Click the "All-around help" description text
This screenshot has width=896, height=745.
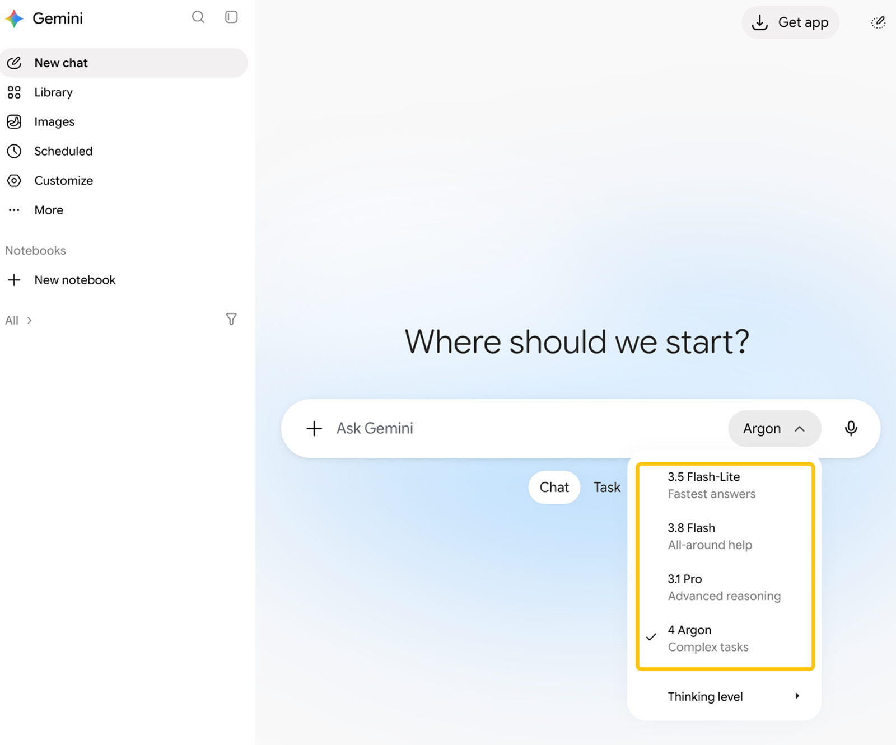tap(710, 545)
